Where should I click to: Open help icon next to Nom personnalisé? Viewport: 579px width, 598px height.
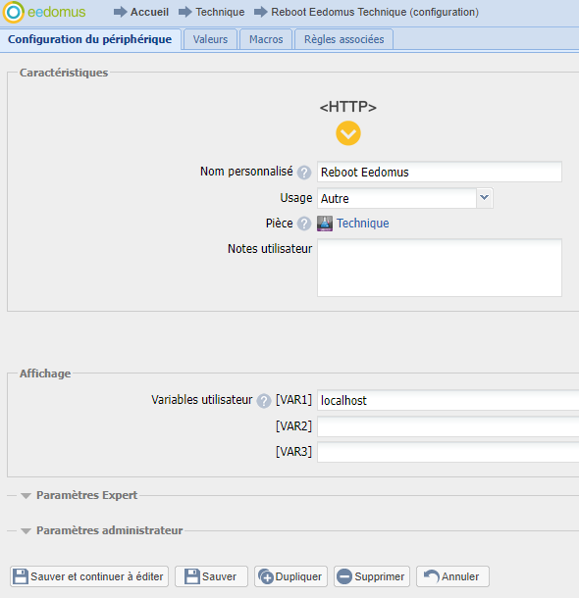coord(304,173)
